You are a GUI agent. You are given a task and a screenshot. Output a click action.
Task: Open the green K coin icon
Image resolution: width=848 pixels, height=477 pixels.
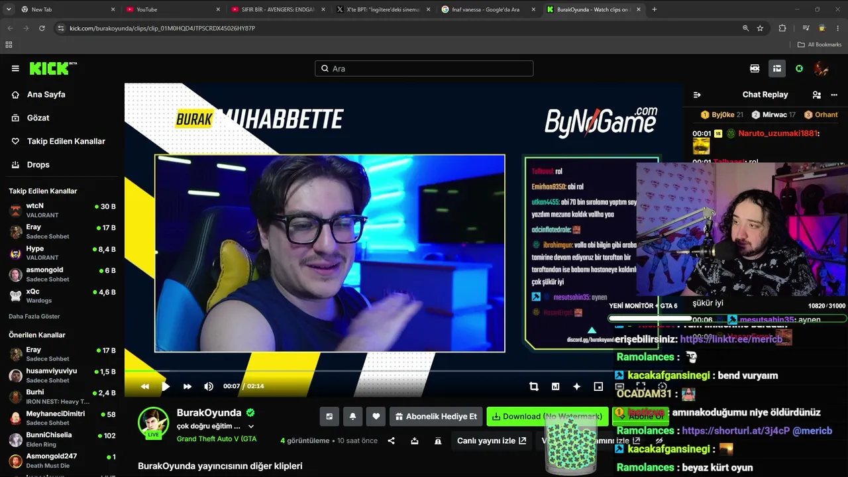click(x=799, y=68)
